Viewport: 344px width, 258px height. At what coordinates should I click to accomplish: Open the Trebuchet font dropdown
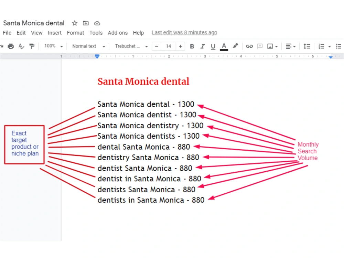pos(131,46)
